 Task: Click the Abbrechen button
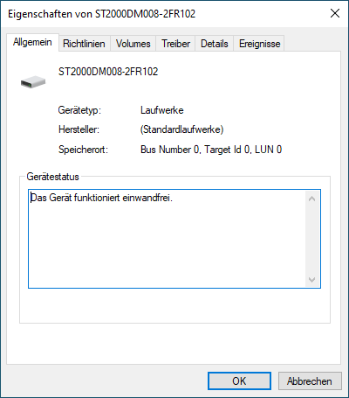[310, 381]
